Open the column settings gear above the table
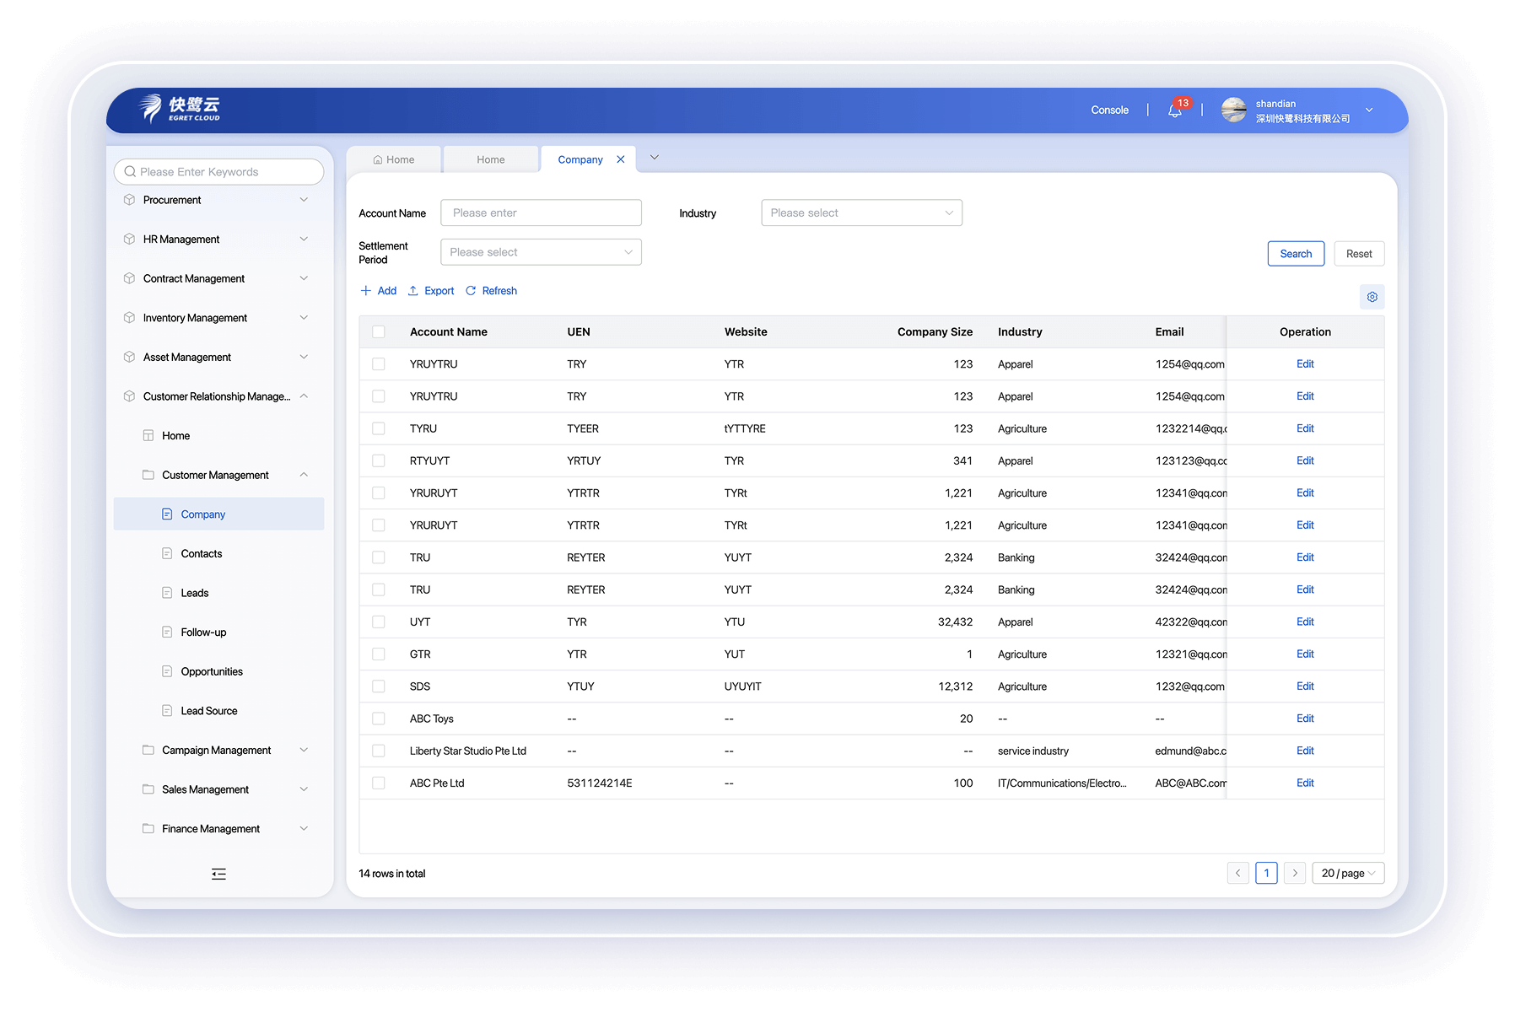The height and width of the screenshot is (1012, 1515). pos(1372,296)
